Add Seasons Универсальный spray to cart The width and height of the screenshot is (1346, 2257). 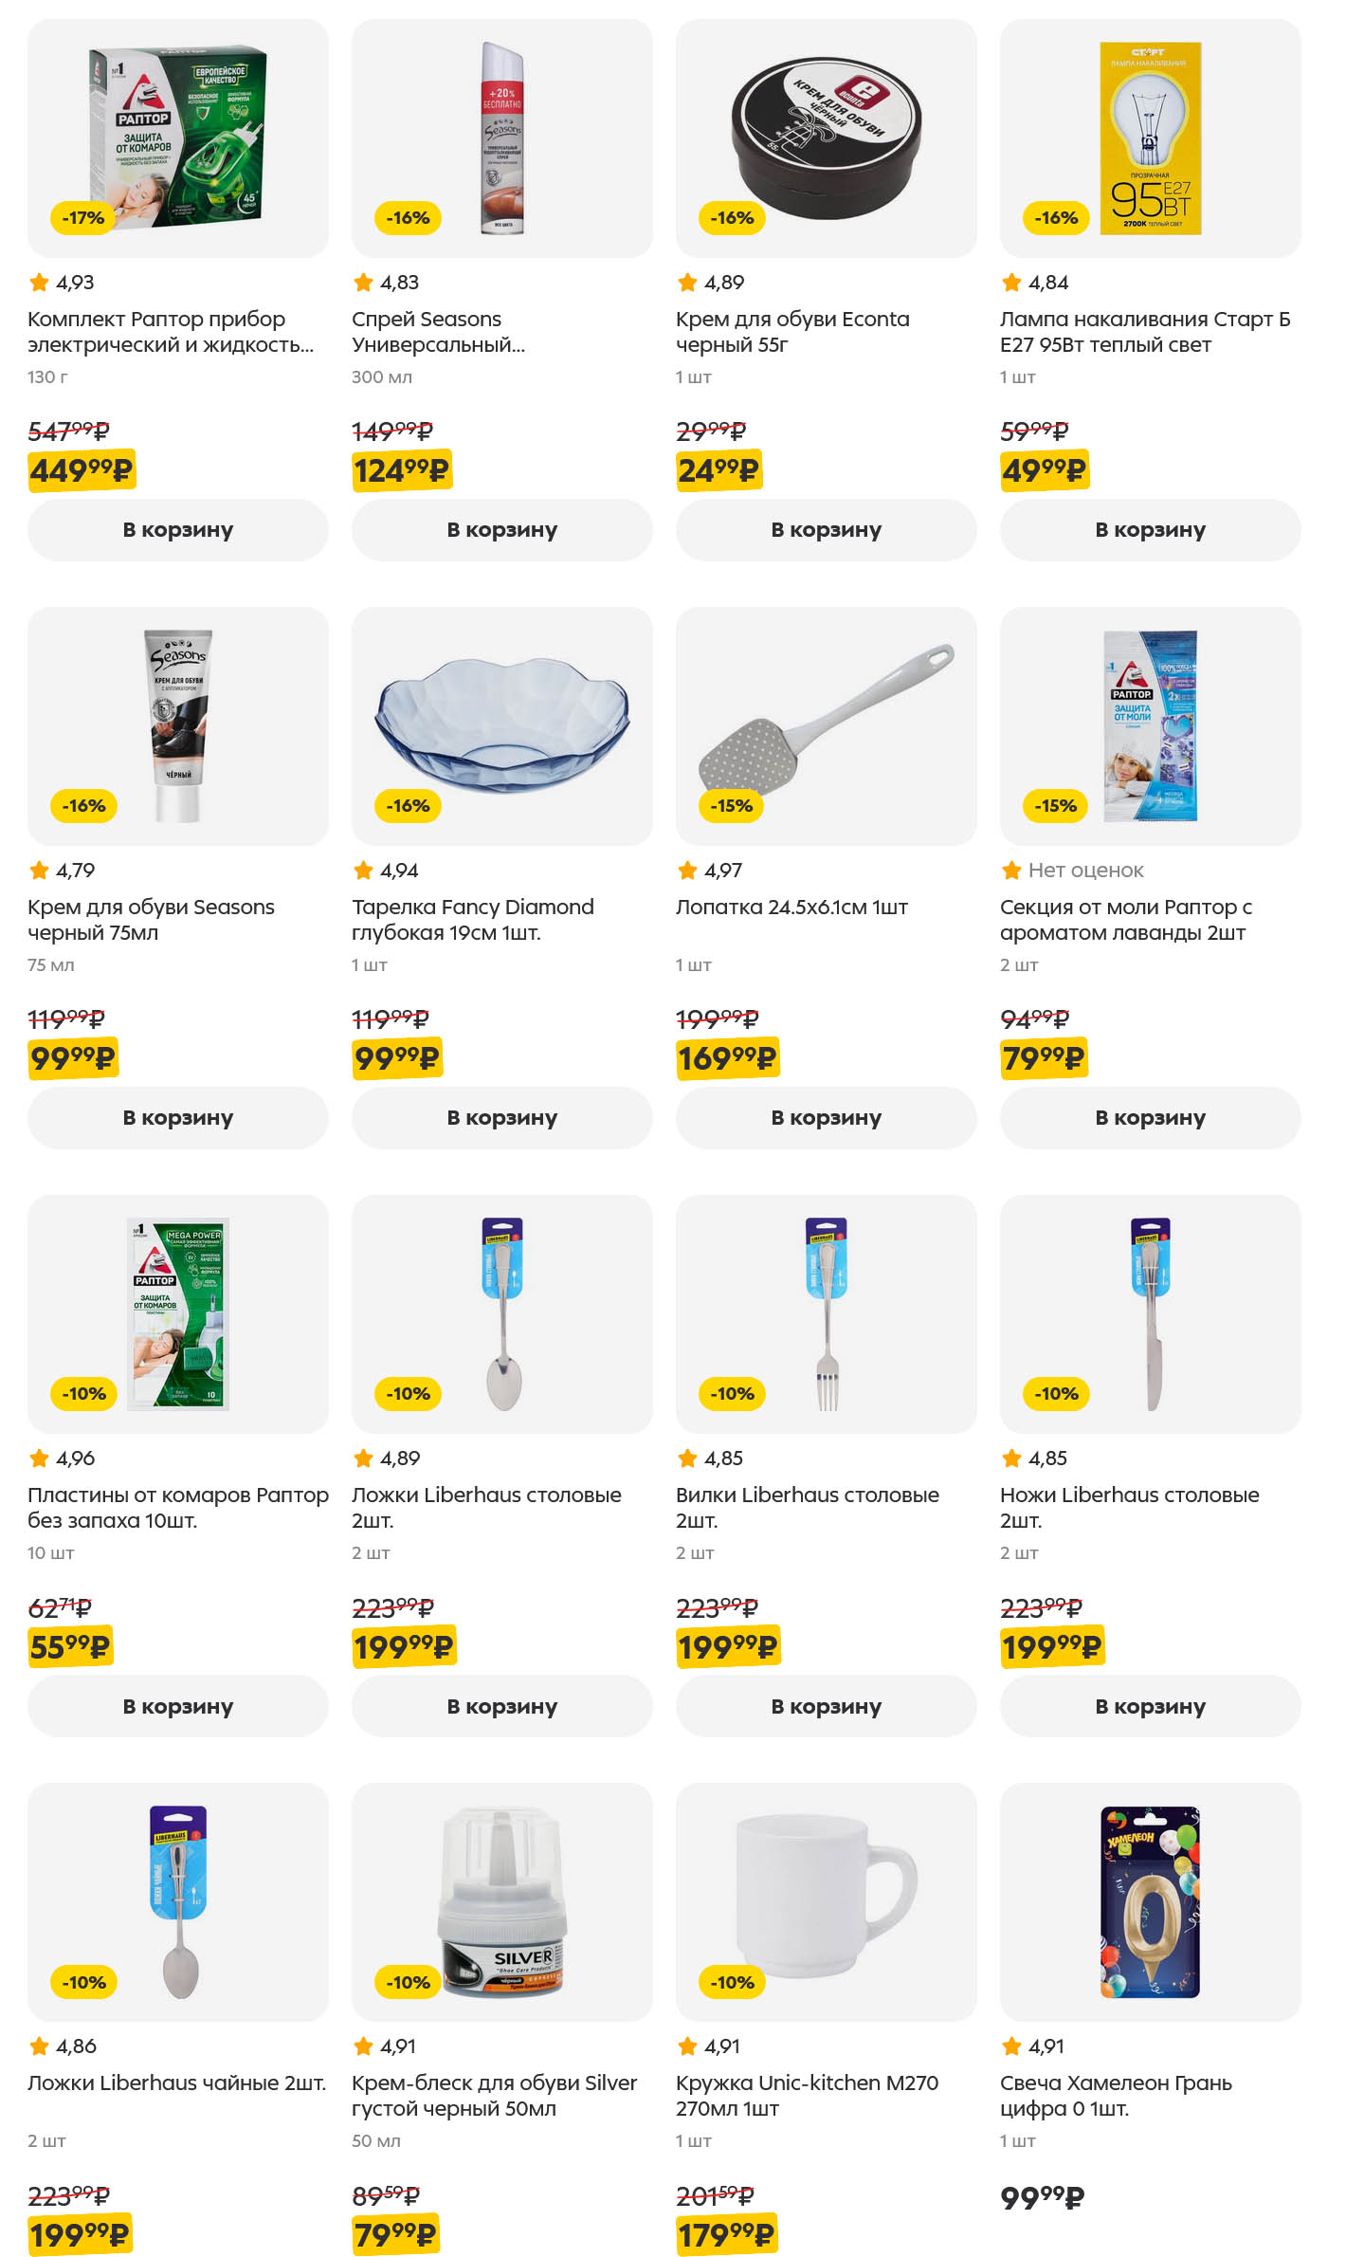tap(501, 530)
